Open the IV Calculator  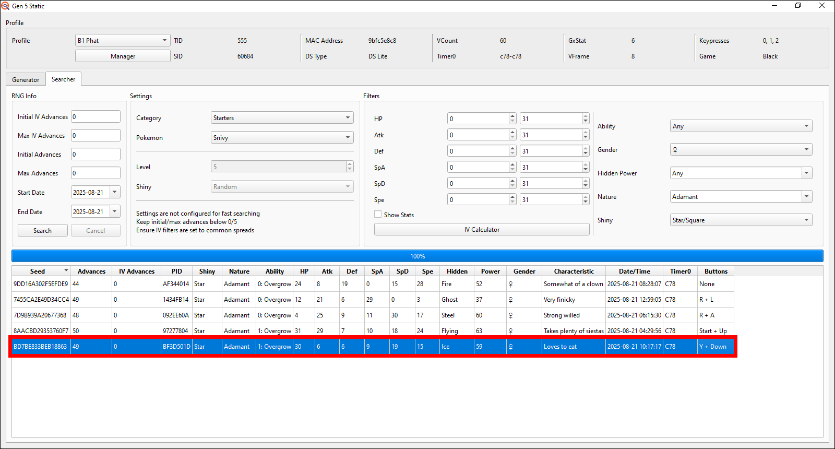(x=482, y=230)
